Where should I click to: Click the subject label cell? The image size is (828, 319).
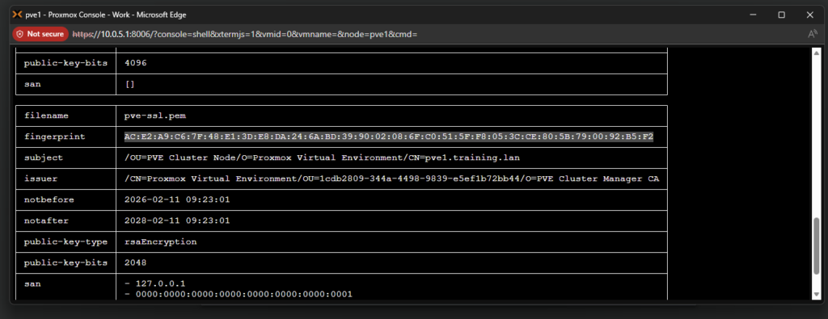click(x=66, y=157)
